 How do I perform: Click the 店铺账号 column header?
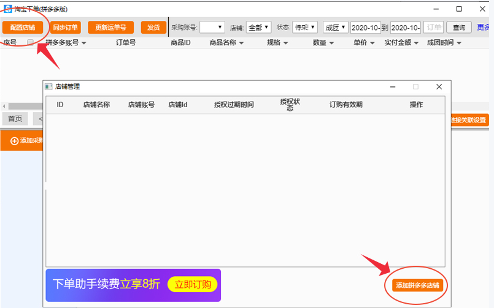click(x=142, y=105)
